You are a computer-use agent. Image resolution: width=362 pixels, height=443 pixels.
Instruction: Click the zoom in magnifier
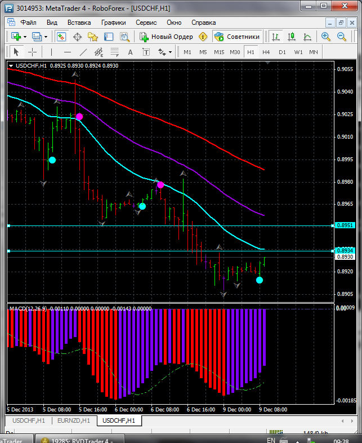pos(325,37)
